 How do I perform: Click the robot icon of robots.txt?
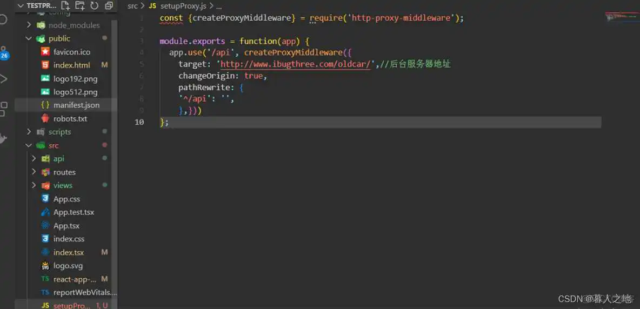click(45, 119)
